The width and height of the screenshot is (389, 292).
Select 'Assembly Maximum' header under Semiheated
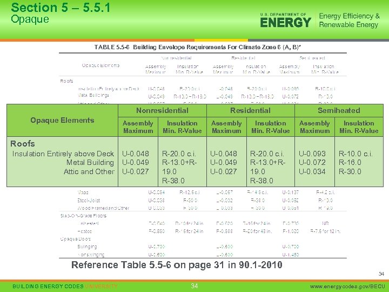(314, 127)
